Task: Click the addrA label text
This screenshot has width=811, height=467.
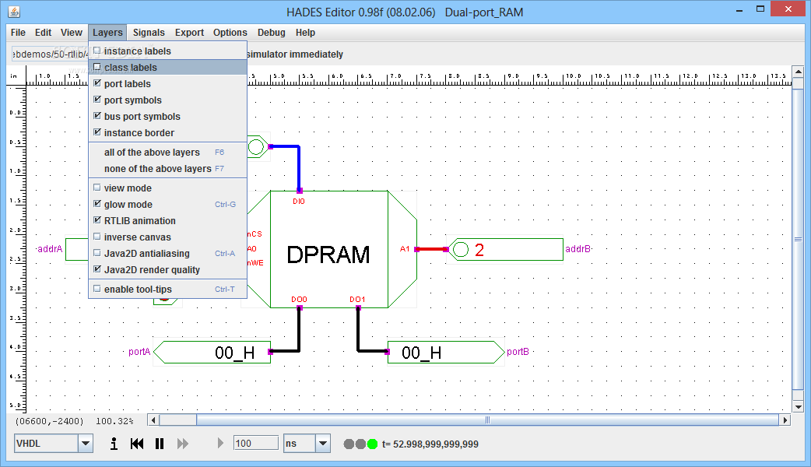Action: click(50, 249)
